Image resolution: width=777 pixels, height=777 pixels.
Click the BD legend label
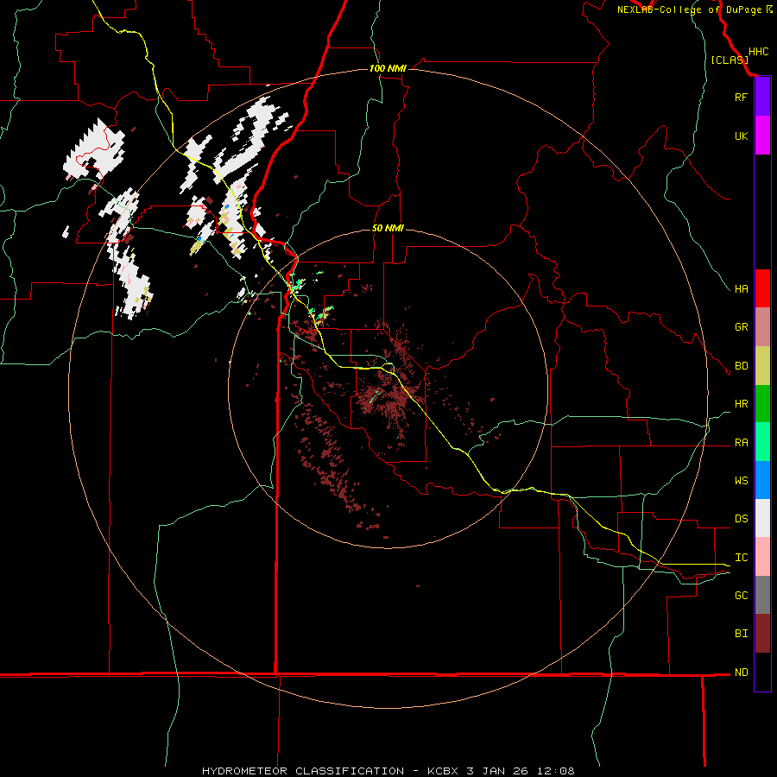[x=741, y=366]
